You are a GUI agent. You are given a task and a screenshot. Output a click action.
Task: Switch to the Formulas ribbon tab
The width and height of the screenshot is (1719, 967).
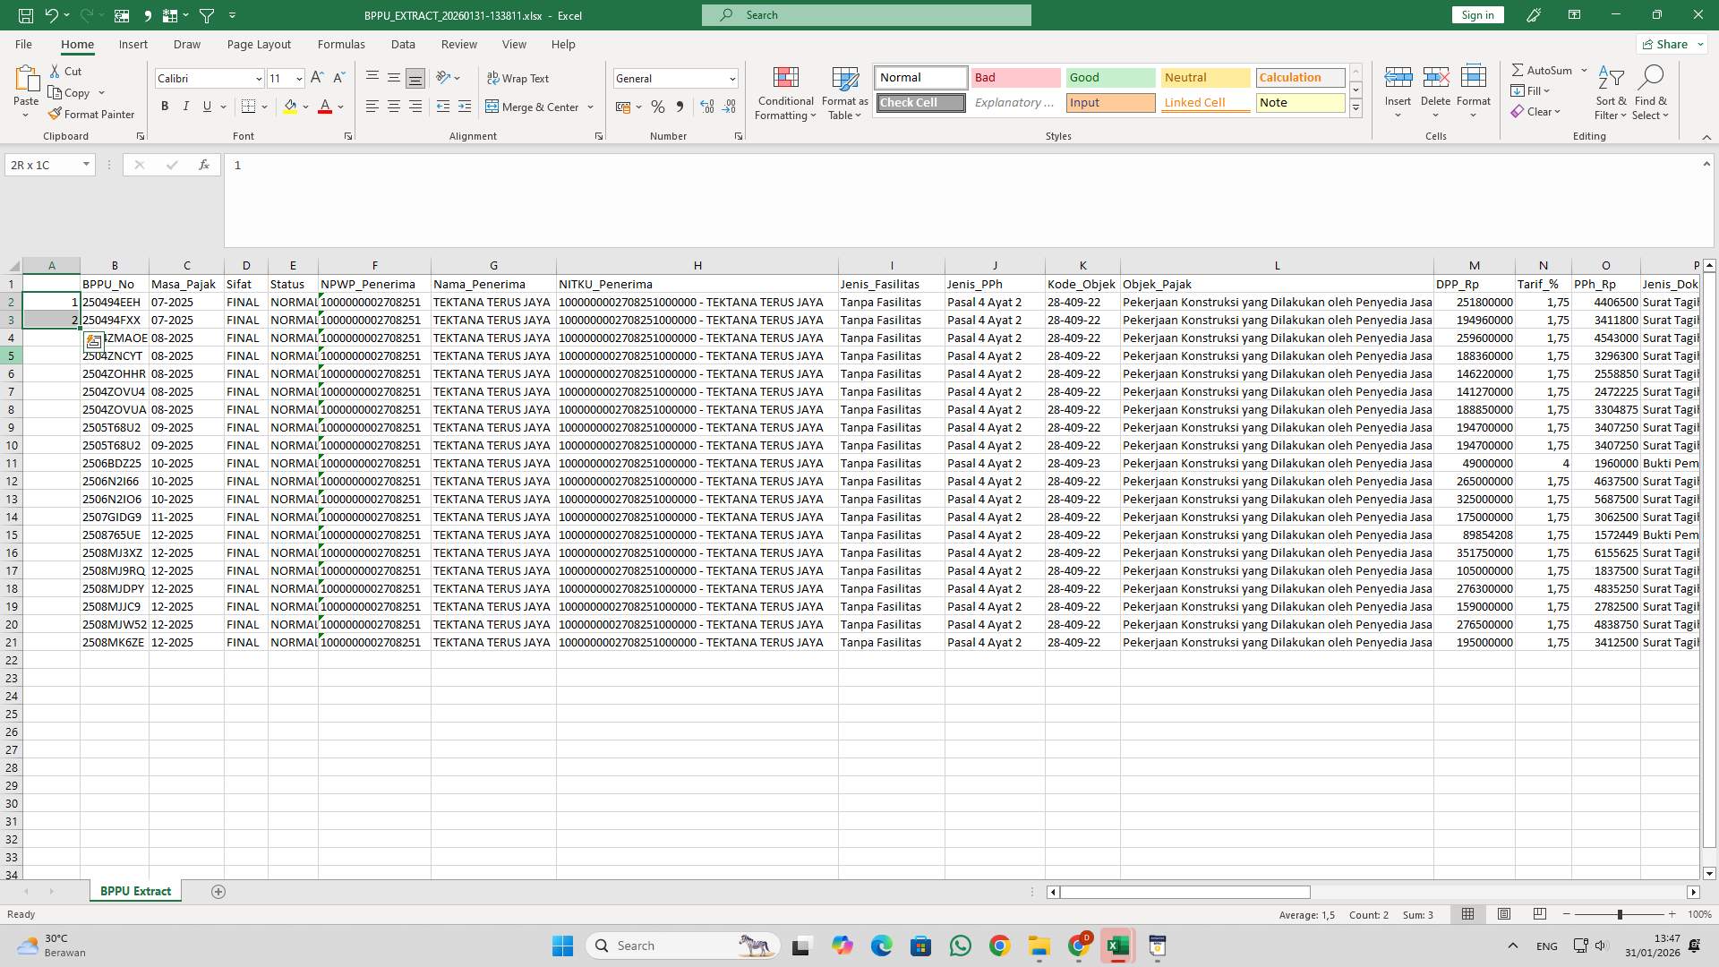click(341, 44)
